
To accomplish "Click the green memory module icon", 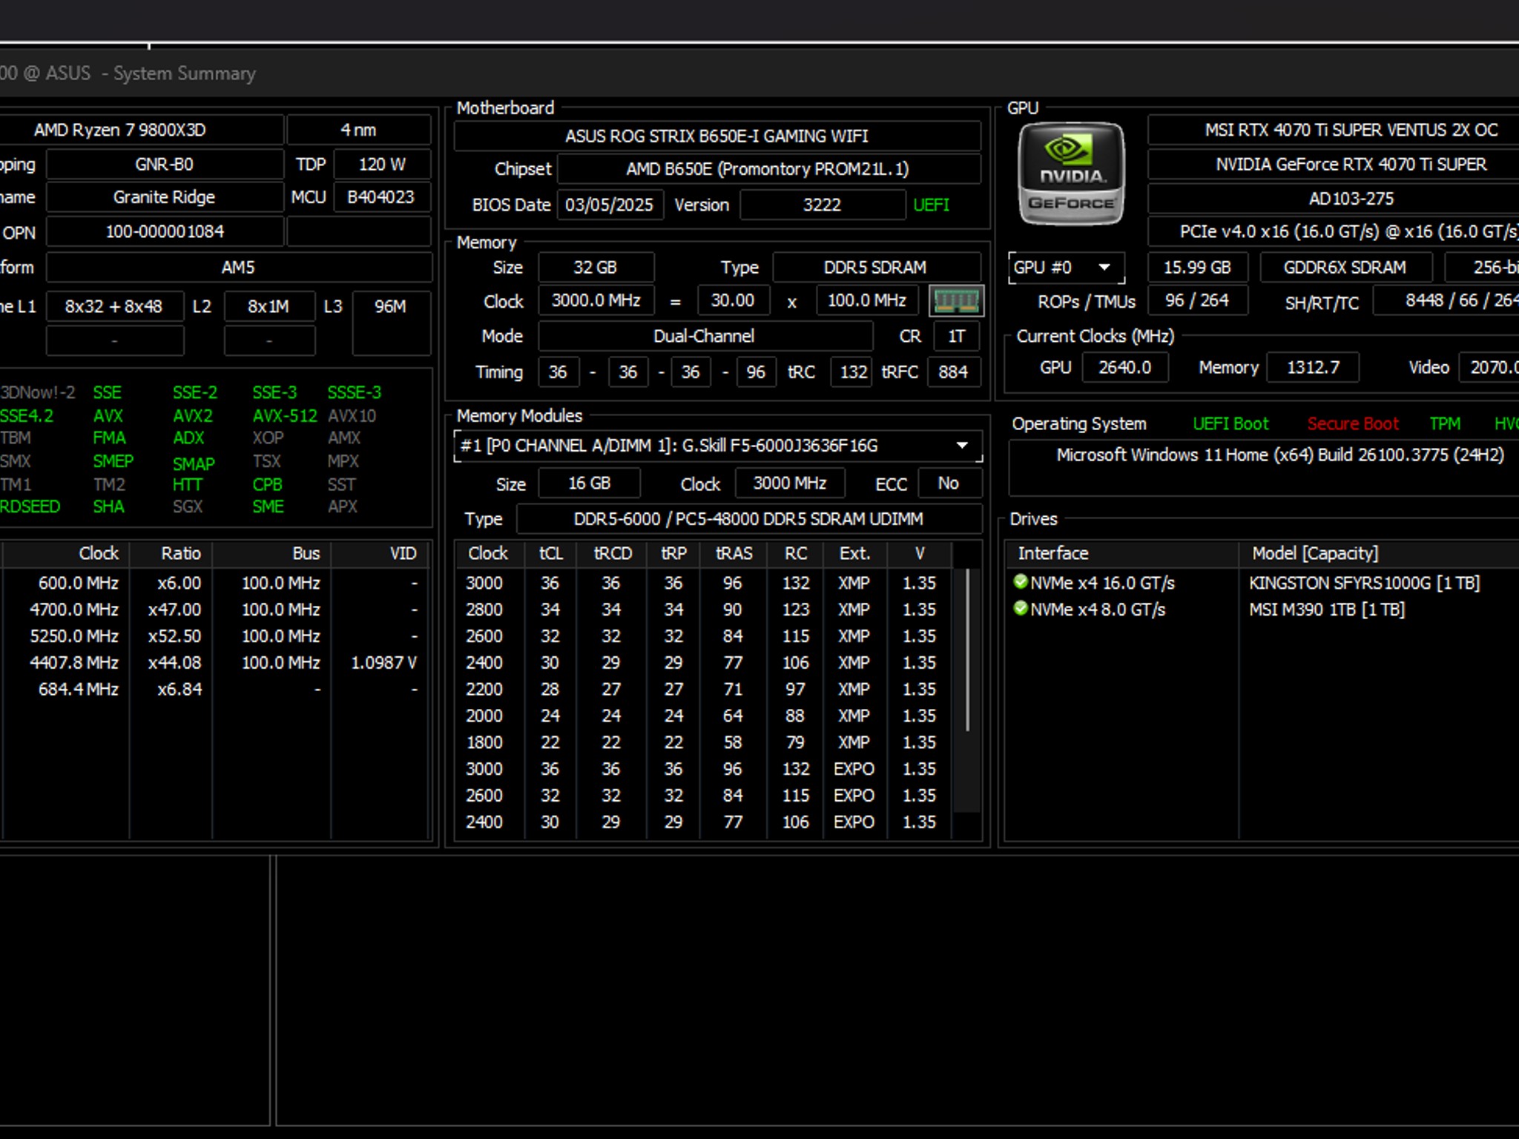I will (956, 301).
